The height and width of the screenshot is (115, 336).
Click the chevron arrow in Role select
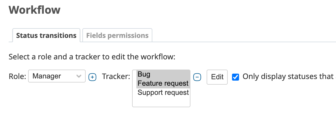[x=79, y=76]
